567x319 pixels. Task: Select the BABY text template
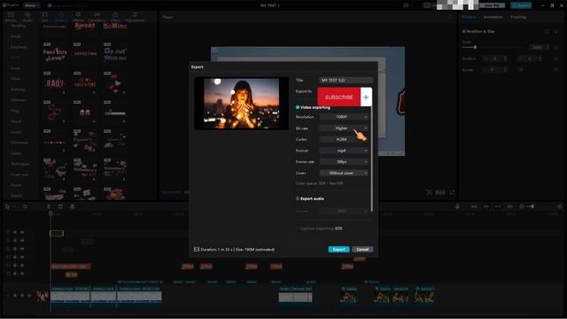55,83
